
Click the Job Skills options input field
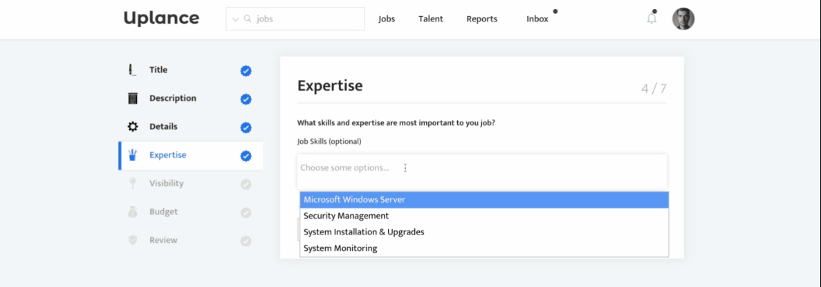coord(482,168)
